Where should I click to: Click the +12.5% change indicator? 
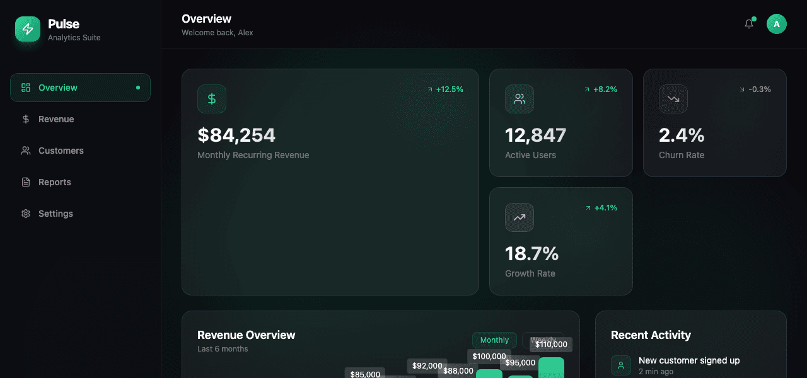click(x=445, y=89)
